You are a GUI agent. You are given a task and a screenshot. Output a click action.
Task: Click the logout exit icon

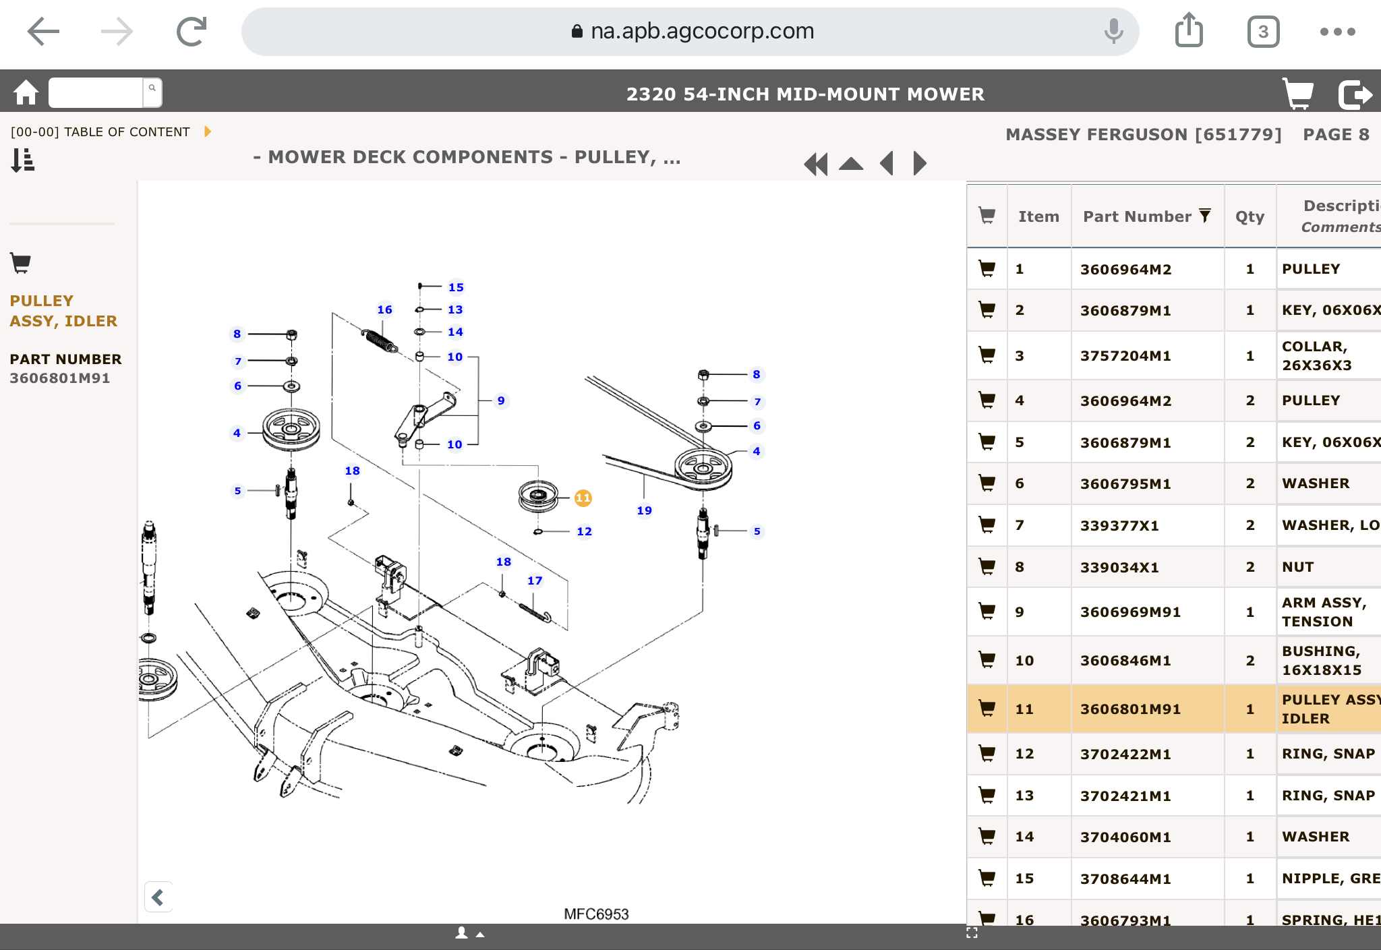pyautogui.click(x=1354, y=94)
